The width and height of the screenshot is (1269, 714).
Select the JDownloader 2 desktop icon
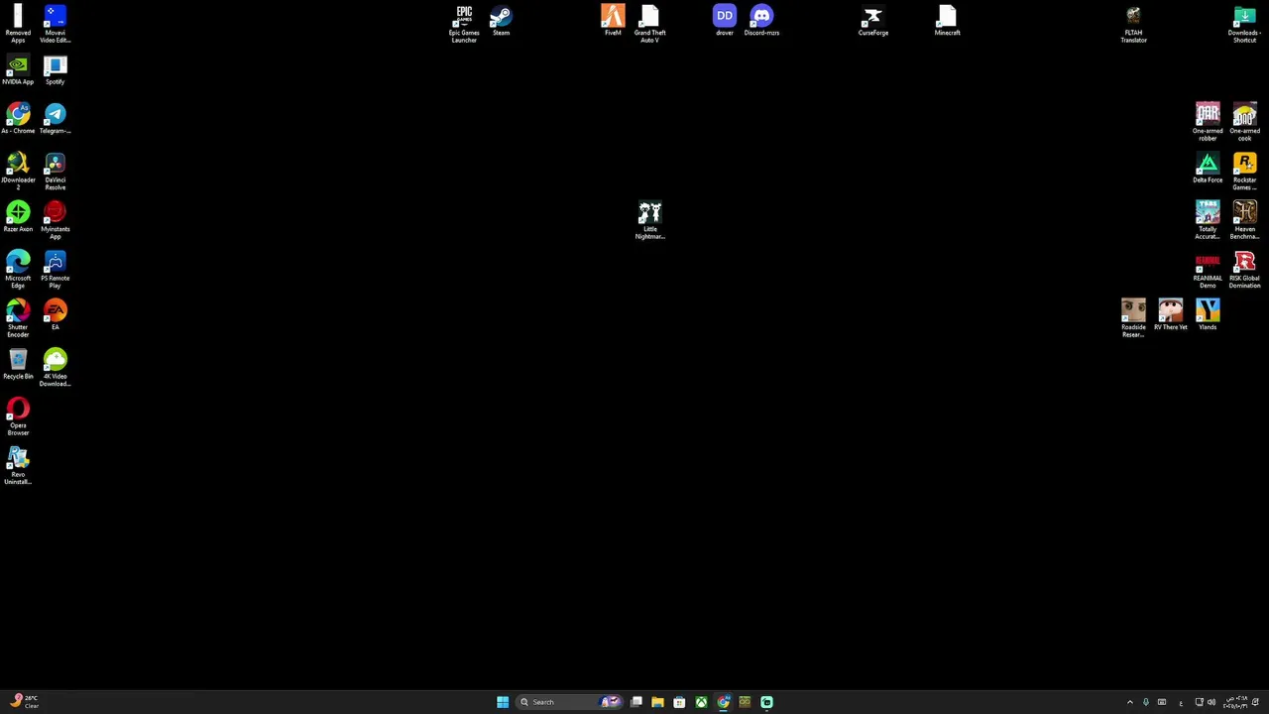pyautogui.click(x=18, y=171)
